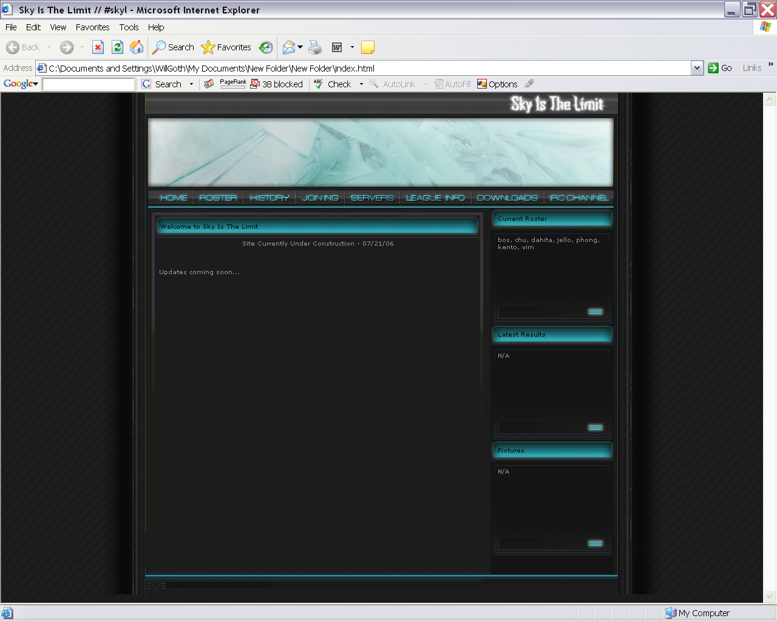The width and height of the screenshot is (777, 621).
Task: Click the teal button in Fixtures panel
Action: [x=595, y=543]
